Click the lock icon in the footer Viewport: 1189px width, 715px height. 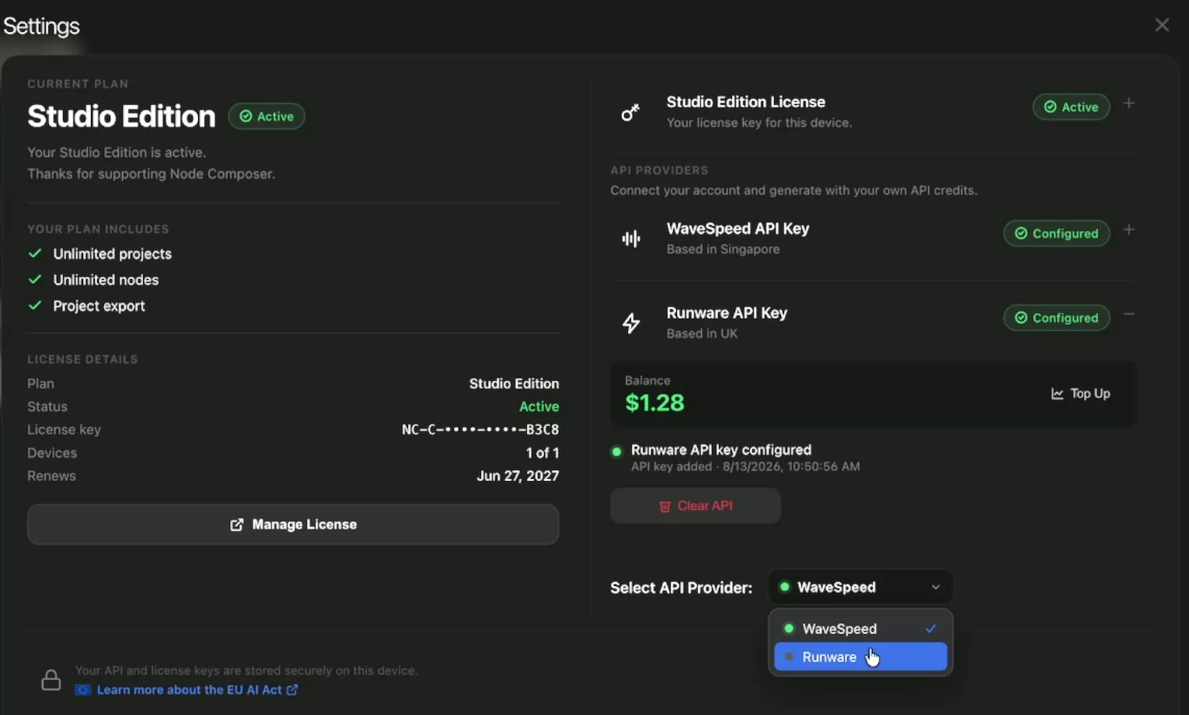51,680
